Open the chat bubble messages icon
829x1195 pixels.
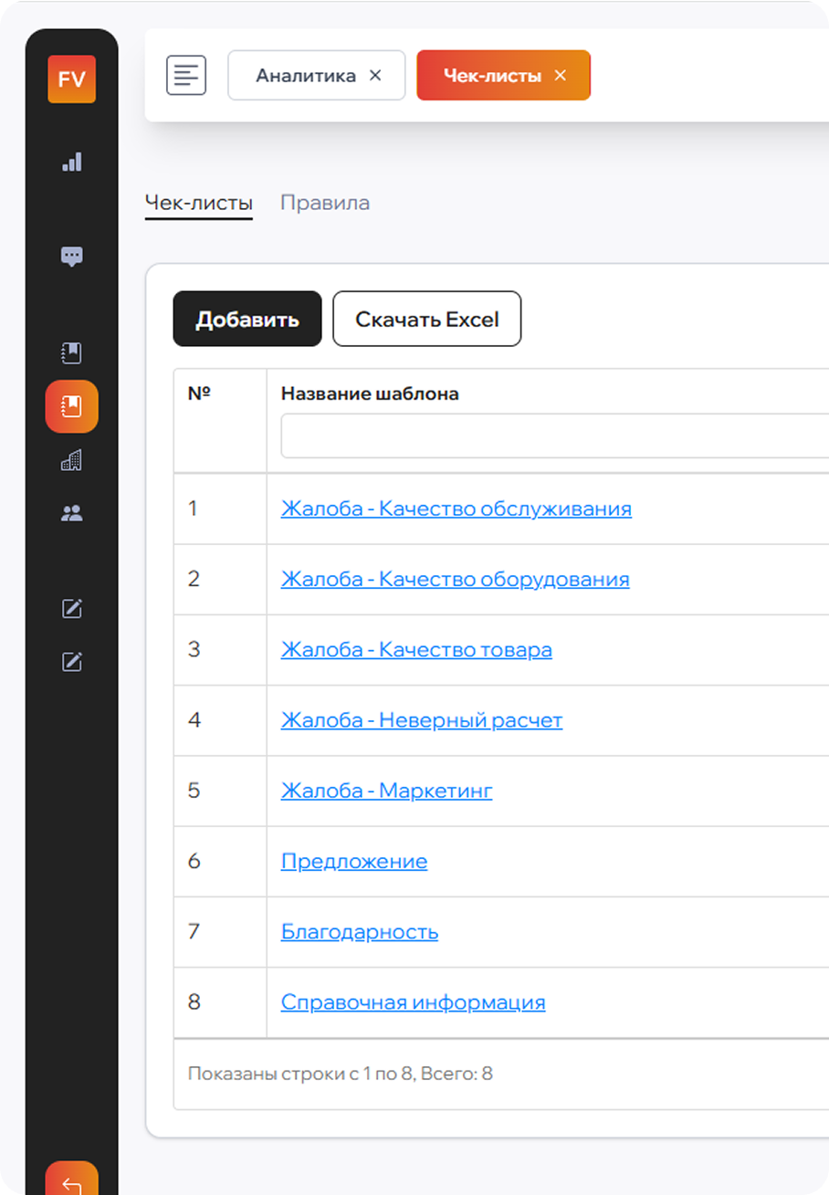click(x=71, y=257)
